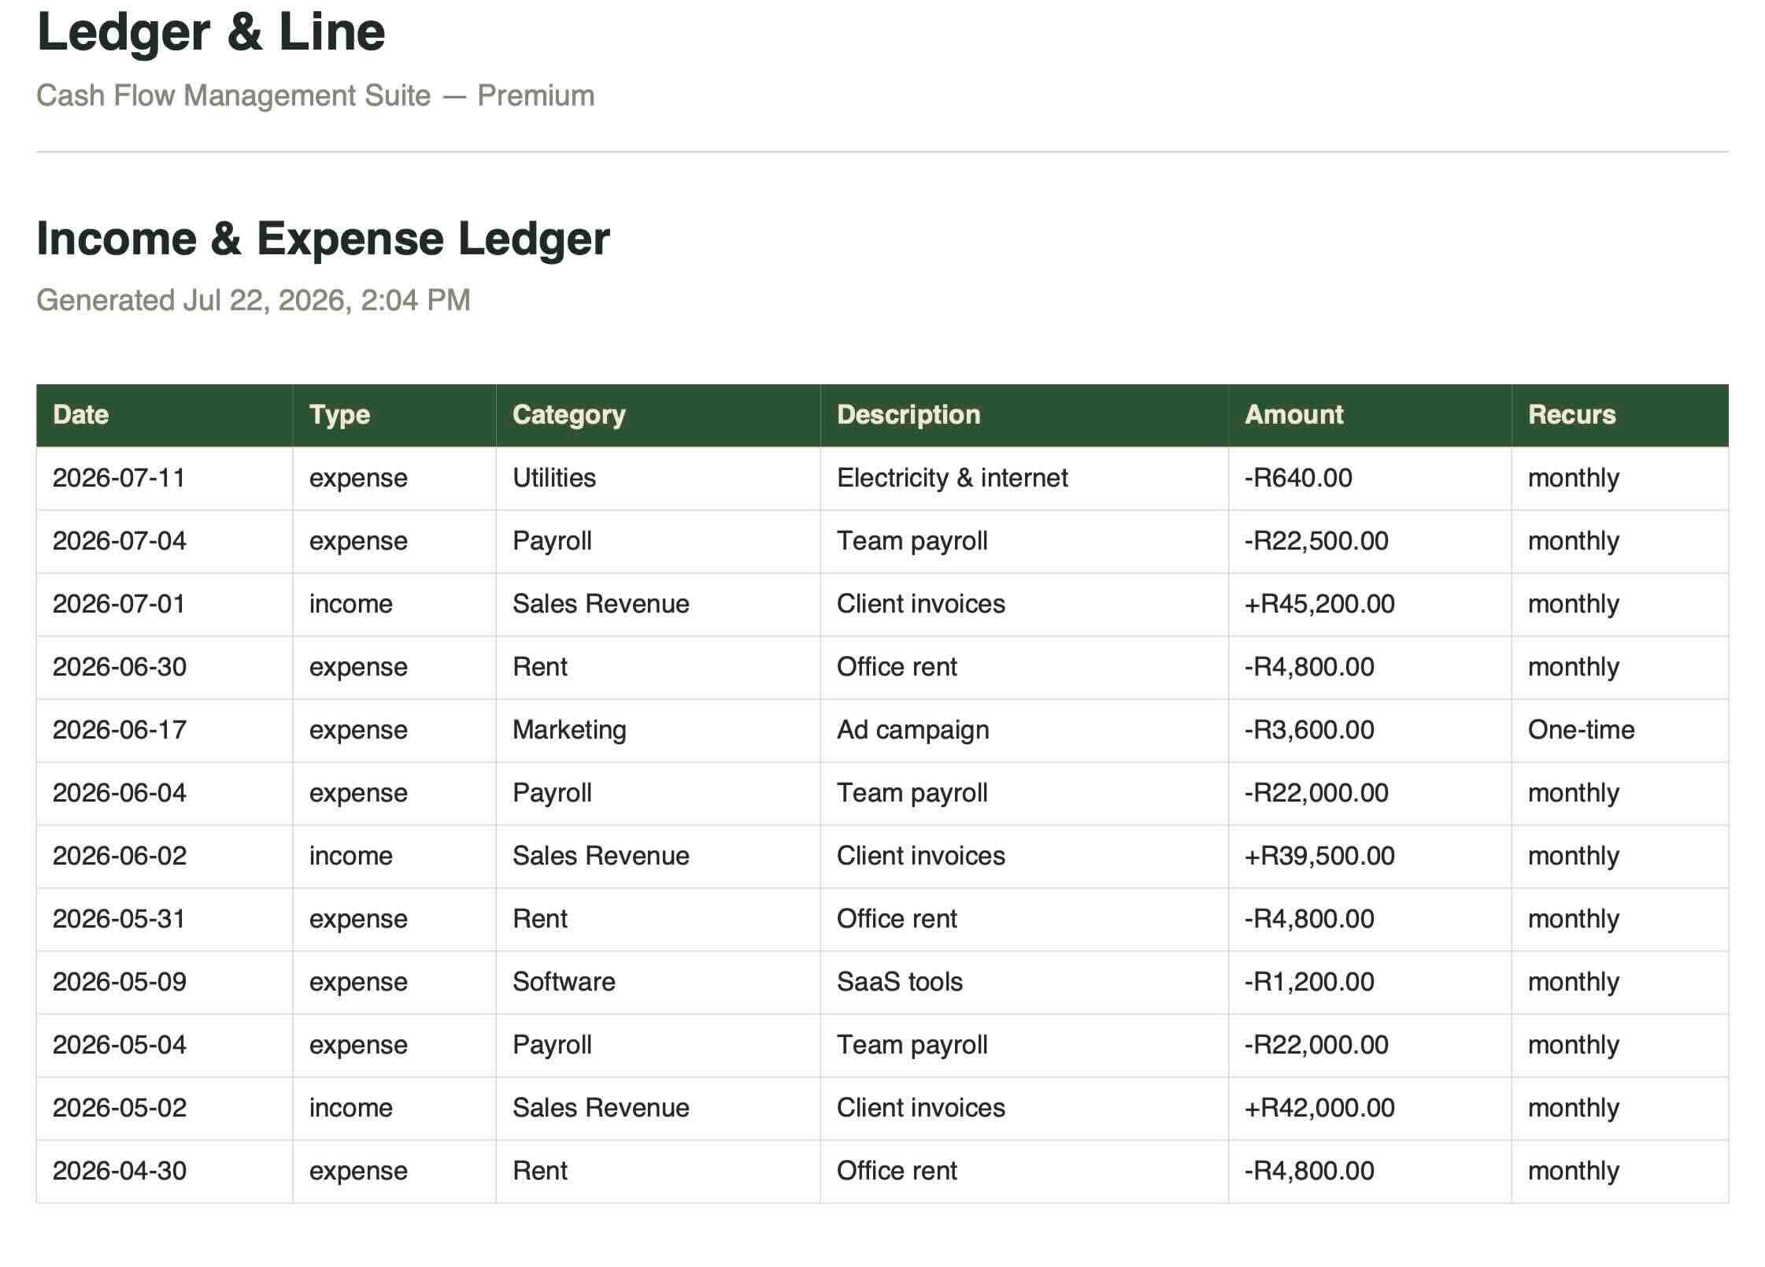
Task: Select the Marketing category cell
Action: click(658, 730)
